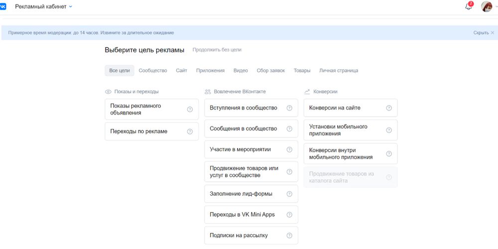Choose Показы рекламного объявления goal
The image size is (498, 249).
tap(152, 109)
